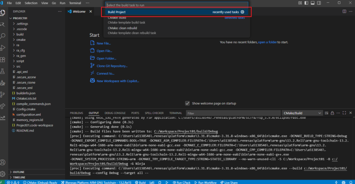Split the editor to the right
The width and height of the screenshot is (355, 184).
[x=344, y=11]
